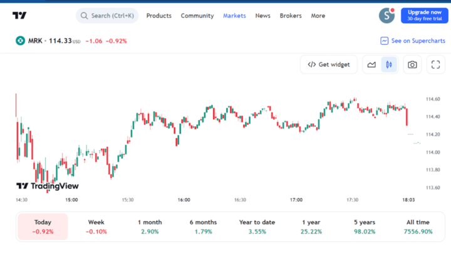This screenshot has height=258, width=451.
Task: Click the search magnifier icon
Action: point(84,16)
